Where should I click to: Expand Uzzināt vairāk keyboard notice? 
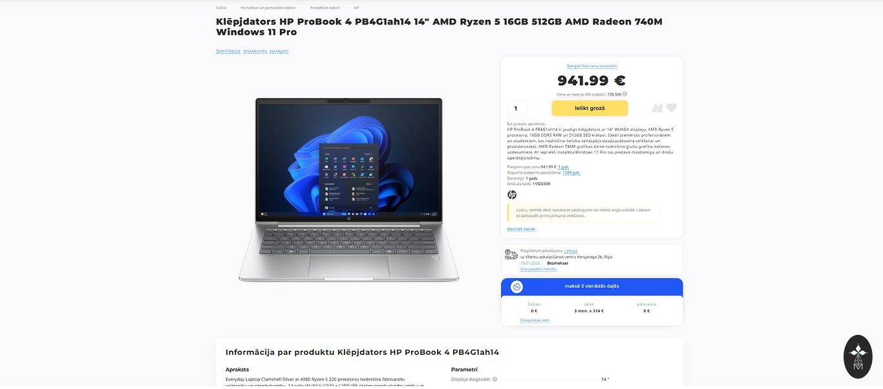click(521, 229)
